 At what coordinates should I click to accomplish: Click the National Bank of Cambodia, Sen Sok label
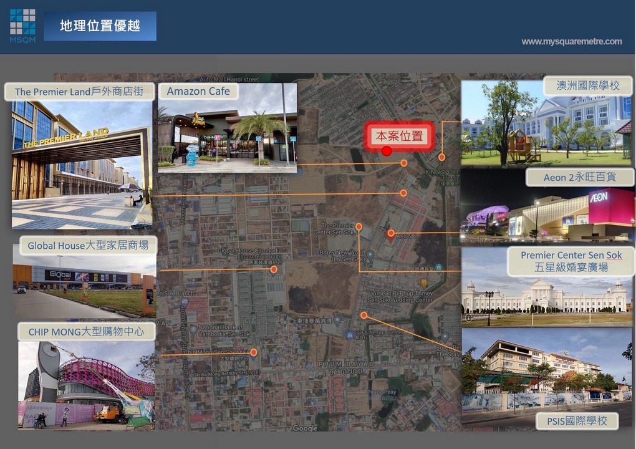click(x=224, y=331)
